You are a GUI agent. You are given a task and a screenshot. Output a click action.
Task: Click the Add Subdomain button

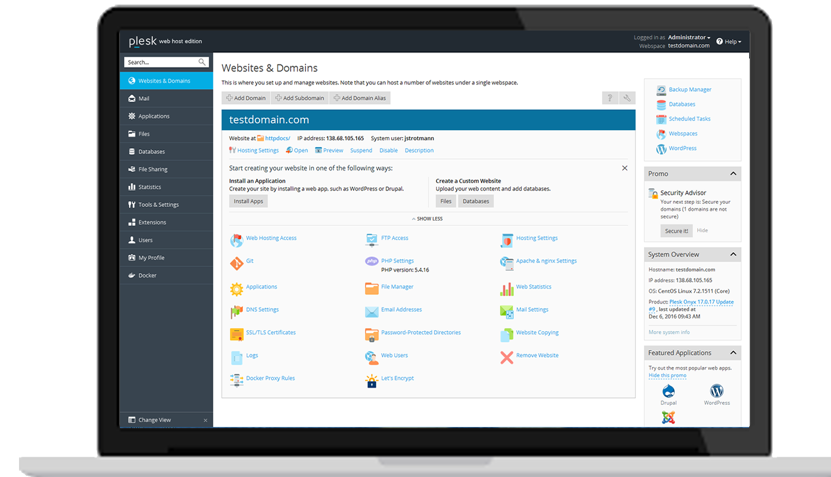pos(299,98)
